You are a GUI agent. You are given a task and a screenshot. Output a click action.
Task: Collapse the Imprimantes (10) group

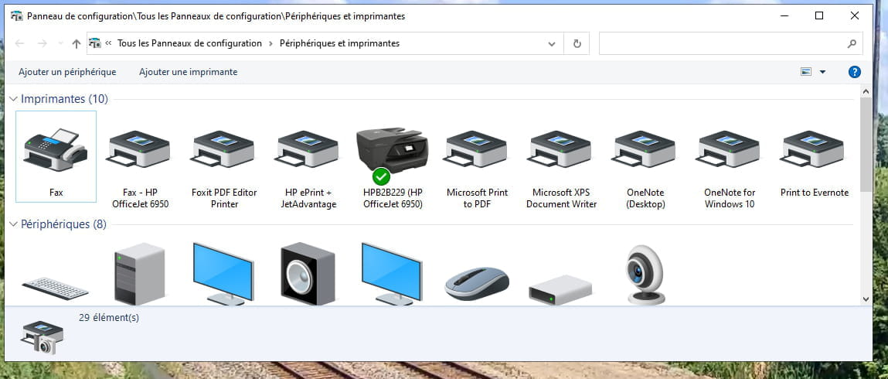(x=14, y=99)
